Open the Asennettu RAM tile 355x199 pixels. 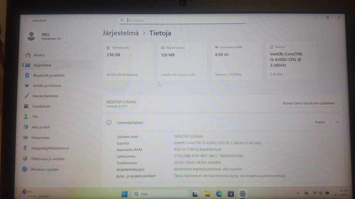point(237,61)
